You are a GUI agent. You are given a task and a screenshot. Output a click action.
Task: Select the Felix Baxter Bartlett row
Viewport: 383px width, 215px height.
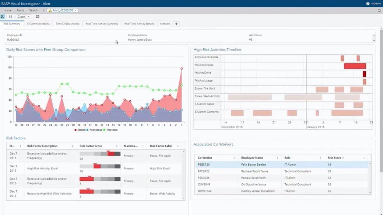(x=281, y=164)
